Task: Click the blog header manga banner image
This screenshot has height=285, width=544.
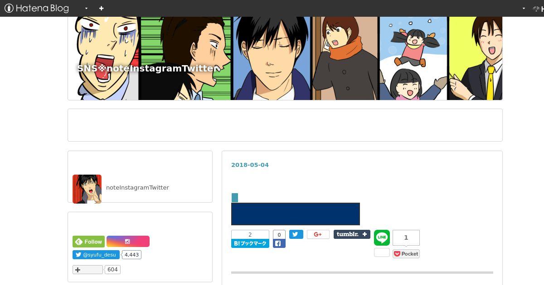Action: tap(285, 58)
